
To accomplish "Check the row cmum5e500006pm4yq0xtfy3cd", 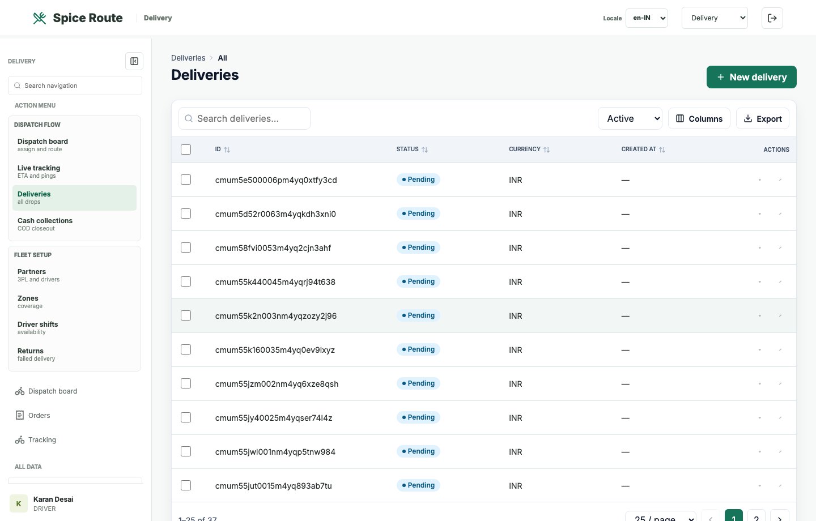I will pyautogui.click(x=186, y=180).
